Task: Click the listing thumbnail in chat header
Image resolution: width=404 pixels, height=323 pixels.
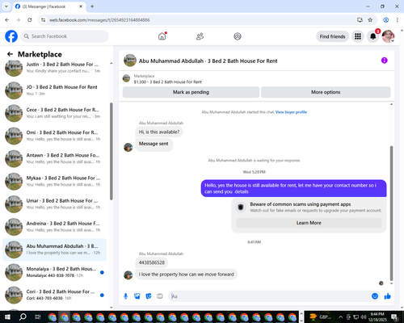Action: click(x=130, y=61)
